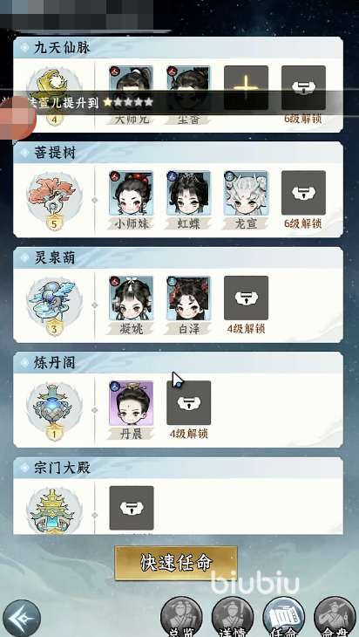Tap the 宗门大殿 palace building icon
This screenshot has width=359, height=637.
click(54, 511)
